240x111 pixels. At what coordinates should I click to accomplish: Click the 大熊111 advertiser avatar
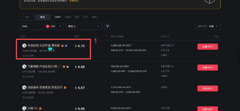pos(24,108)
